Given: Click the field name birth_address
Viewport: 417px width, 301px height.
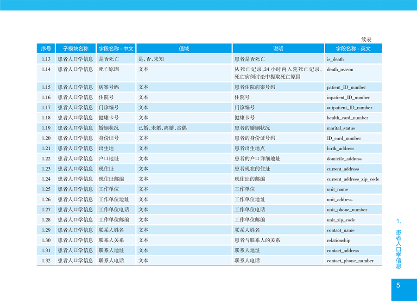Looking at the screenshot, I should click(x=341, y=148).
